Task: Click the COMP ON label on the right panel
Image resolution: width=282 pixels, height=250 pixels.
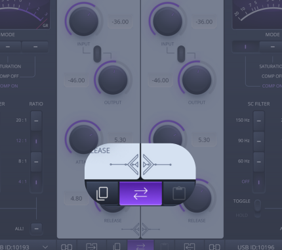Action: coord(272,86)
